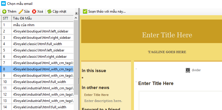This screenshot has width=222, height=110.
Task: Click the panel splitter grip handle
Action: tap(79, 81)
